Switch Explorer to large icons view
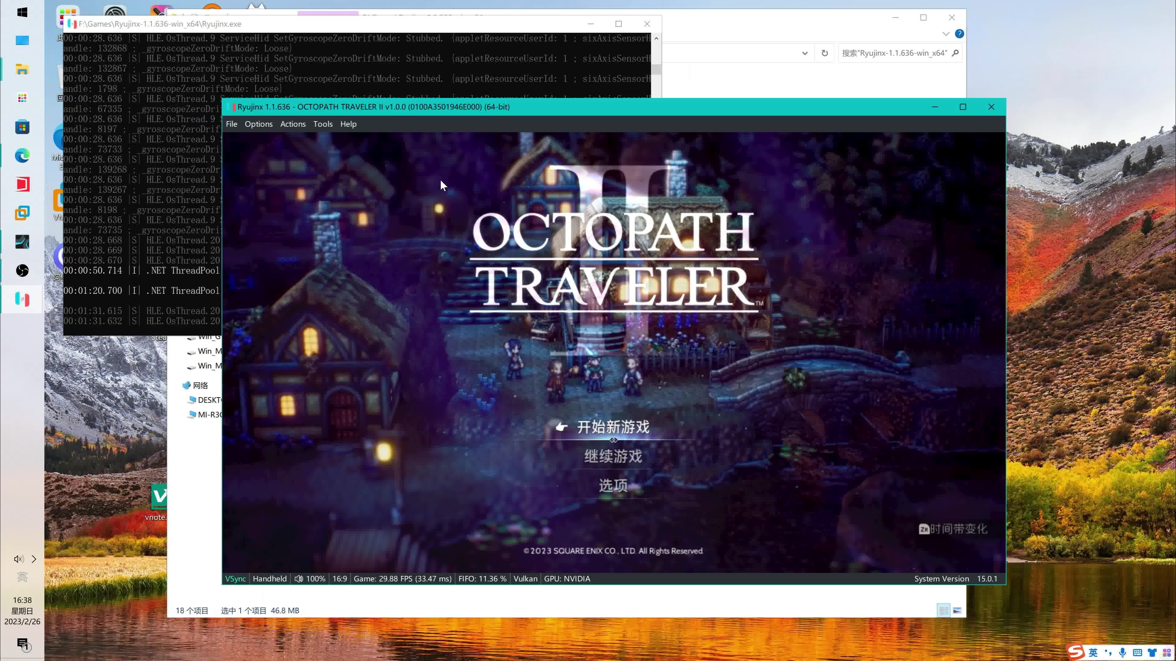The height and width of the screenshot is (661, 1176). (x=957, y=611)
